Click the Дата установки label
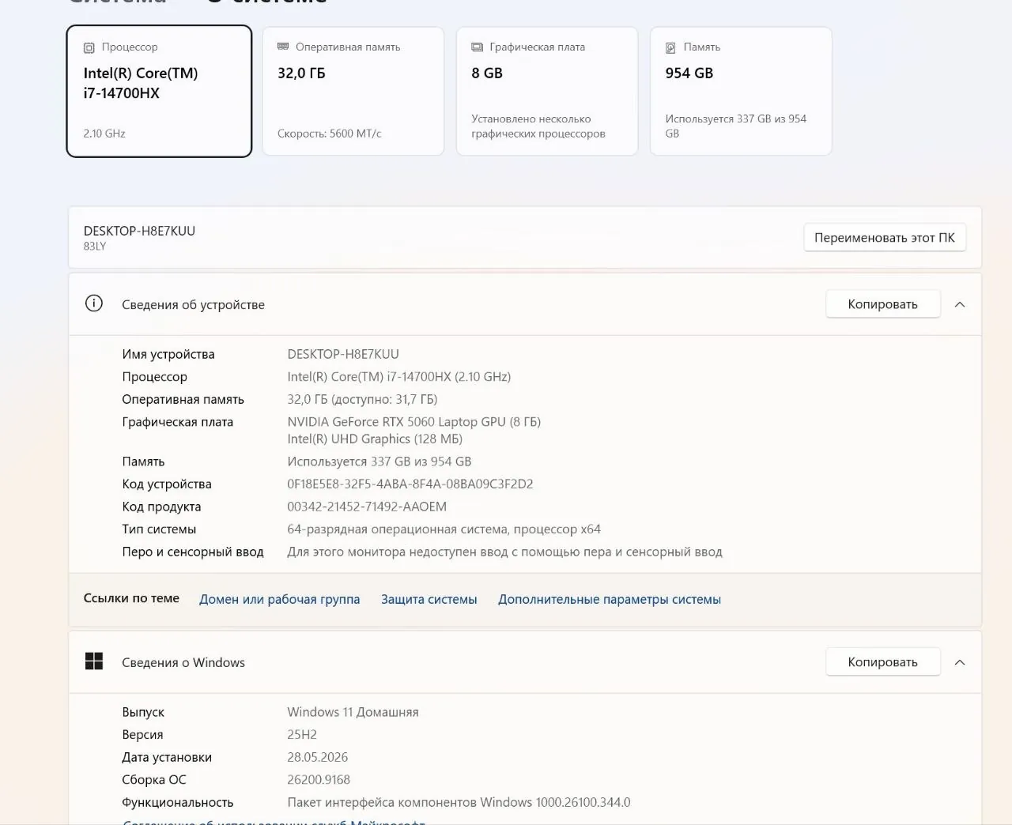This screenshot has height=825, width=1012. pos(167,757)
